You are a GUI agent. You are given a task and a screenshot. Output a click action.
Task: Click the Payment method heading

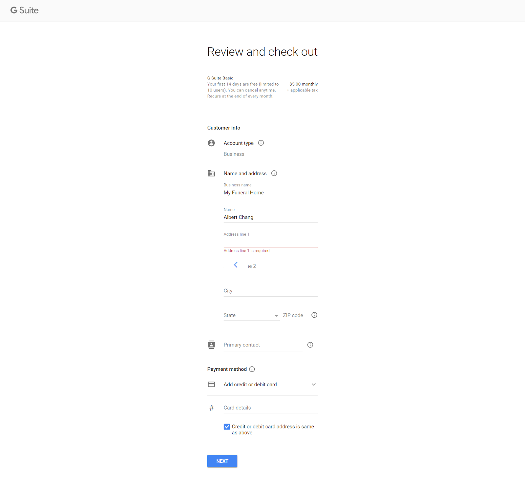point(227,369)
